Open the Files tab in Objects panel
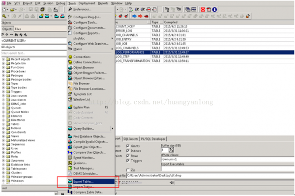The height and width of the screenshot is (196, 295). [18, 29]
